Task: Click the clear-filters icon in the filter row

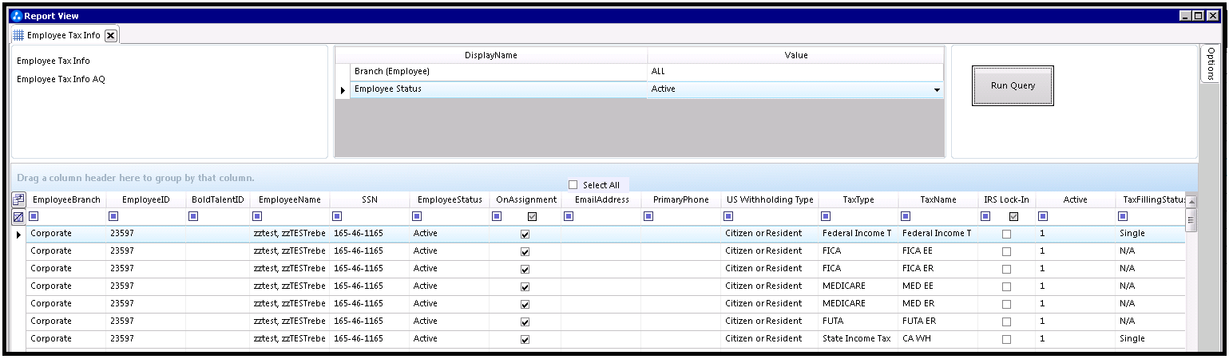Action: 18,217
